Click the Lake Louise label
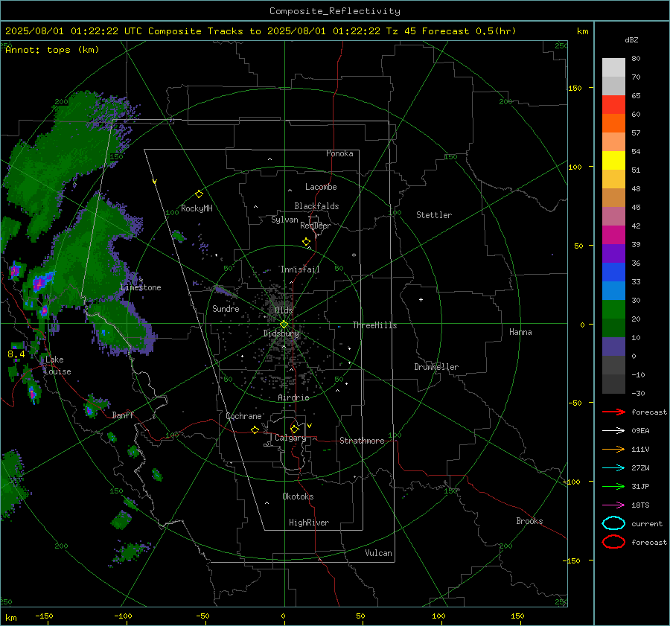The image size is (670, 626). click(57, 365)
